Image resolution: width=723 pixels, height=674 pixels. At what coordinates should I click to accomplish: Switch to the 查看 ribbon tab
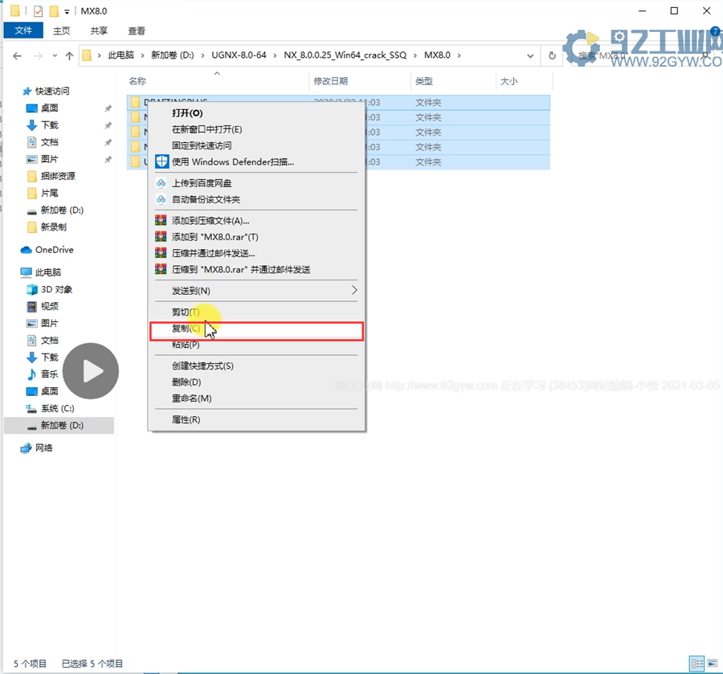(137, 31)
